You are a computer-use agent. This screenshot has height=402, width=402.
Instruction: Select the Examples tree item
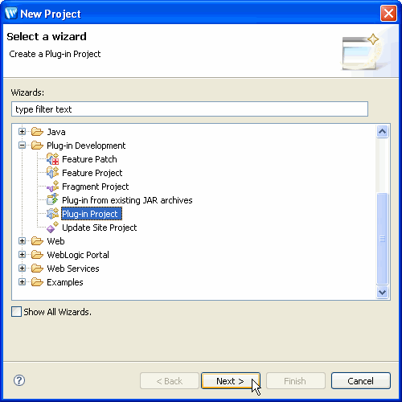[65, 282]
